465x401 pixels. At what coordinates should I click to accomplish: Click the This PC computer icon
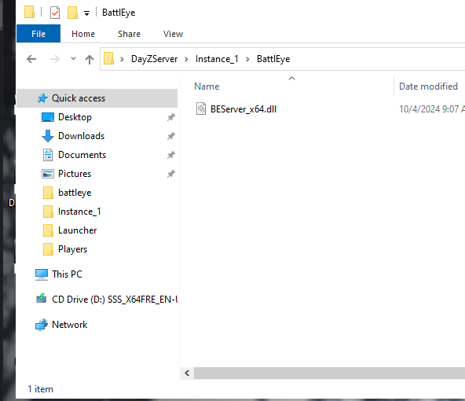pyautogui.click(x=42, y=274)
